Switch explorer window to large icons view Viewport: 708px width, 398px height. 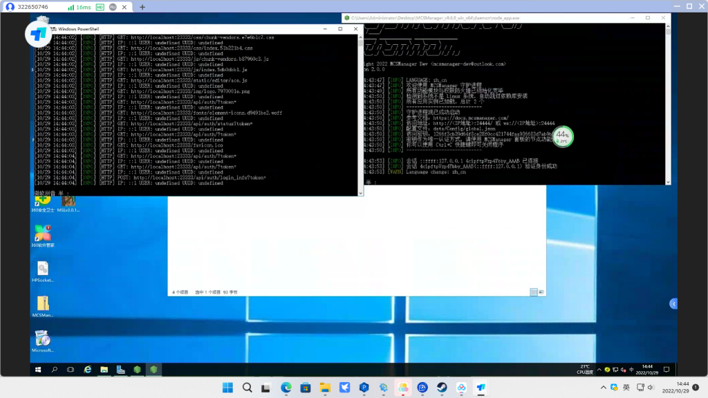(541, 292)
